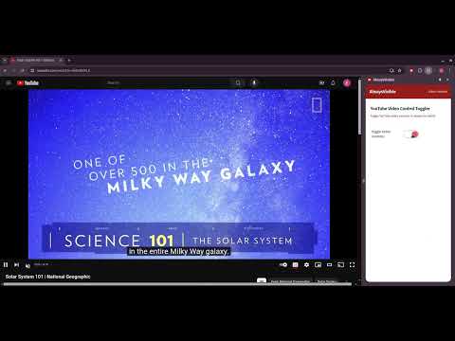
Task: Open the tab search dropdown arrow
Action: pyautogui.click(x=5, y=60)
